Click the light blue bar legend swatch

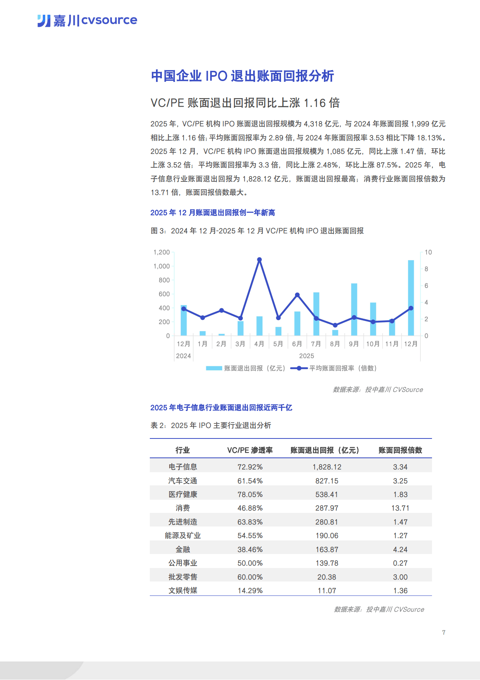pyautogui.click(x=214, y=368)
